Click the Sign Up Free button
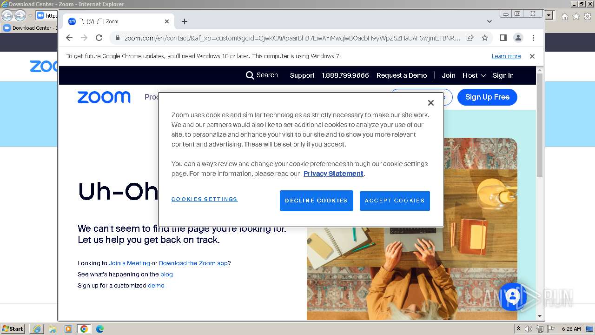 487,97
